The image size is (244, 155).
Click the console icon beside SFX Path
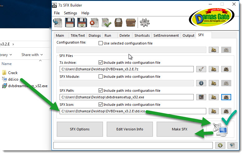pyautogui.click(x=201, y=97)
